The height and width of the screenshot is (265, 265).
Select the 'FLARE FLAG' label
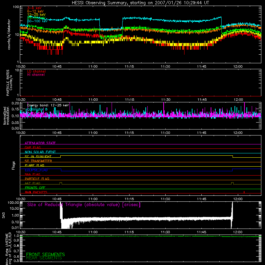(x=34, y=165)
